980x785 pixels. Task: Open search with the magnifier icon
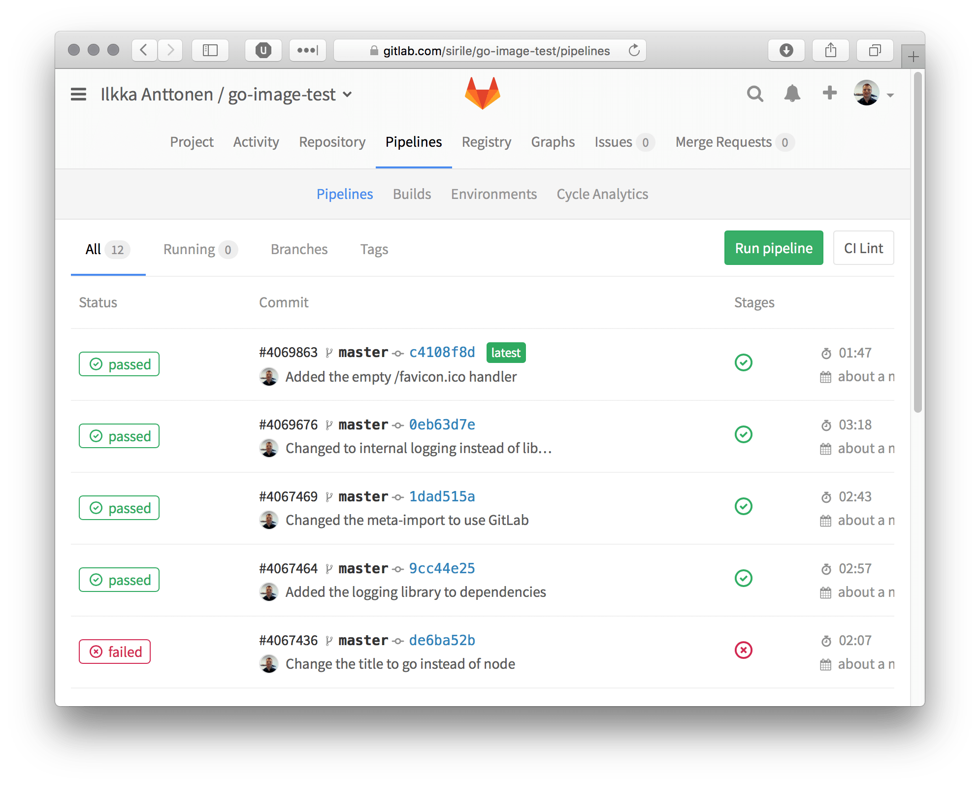755,93
